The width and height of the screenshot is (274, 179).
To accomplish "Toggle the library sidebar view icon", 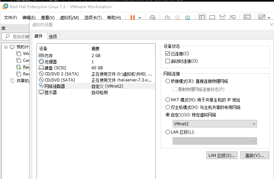I will click(x=202, y=18).
